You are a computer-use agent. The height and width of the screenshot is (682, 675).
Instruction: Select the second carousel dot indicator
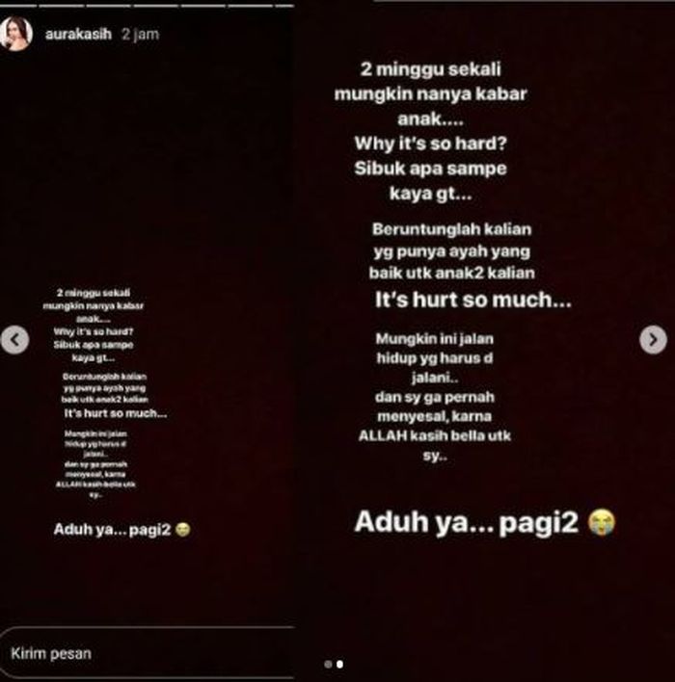click(340, 664)
